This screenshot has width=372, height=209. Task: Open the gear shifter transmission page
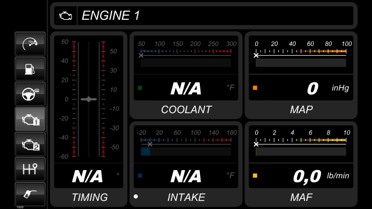click(x=30, y=169)
